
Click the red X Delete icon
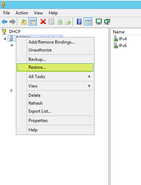point(43,22)
